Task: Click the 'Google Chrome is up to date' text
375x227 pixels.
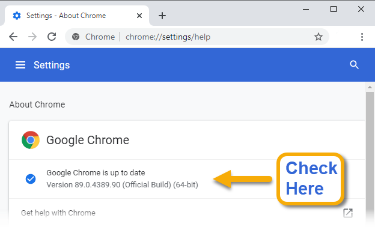Action: click(96, 173)
